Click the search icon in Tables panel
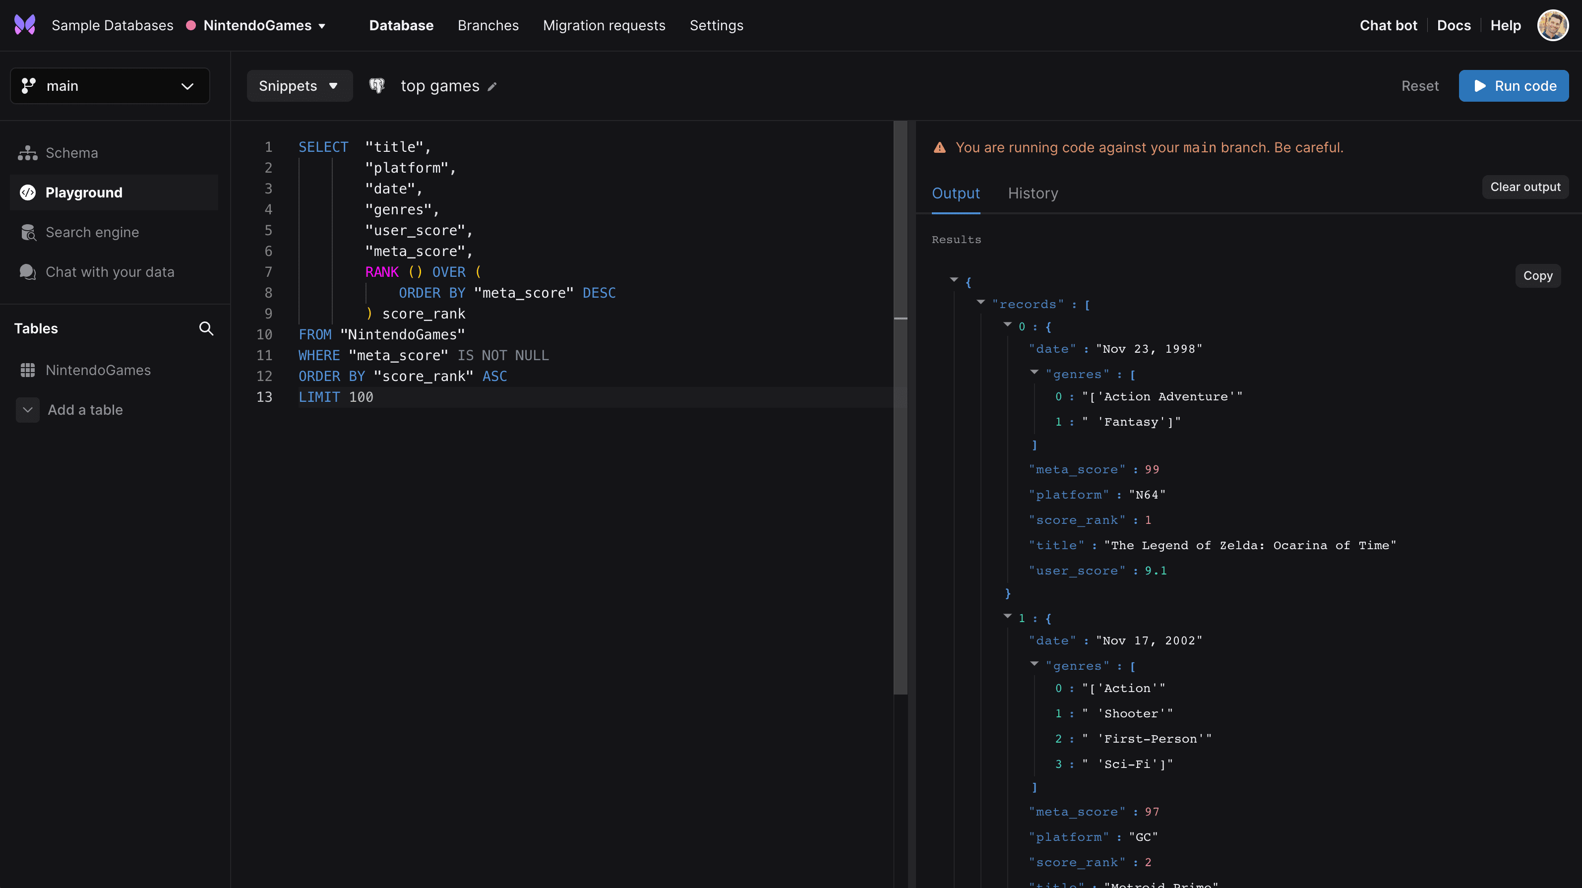This screenshot has width=1582, height=888. 206,329
